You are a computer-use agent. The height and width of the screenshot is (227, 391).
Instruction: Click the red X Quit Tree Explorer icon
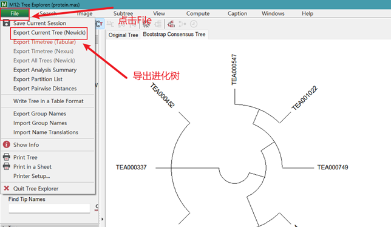click(x=7, y=188)
